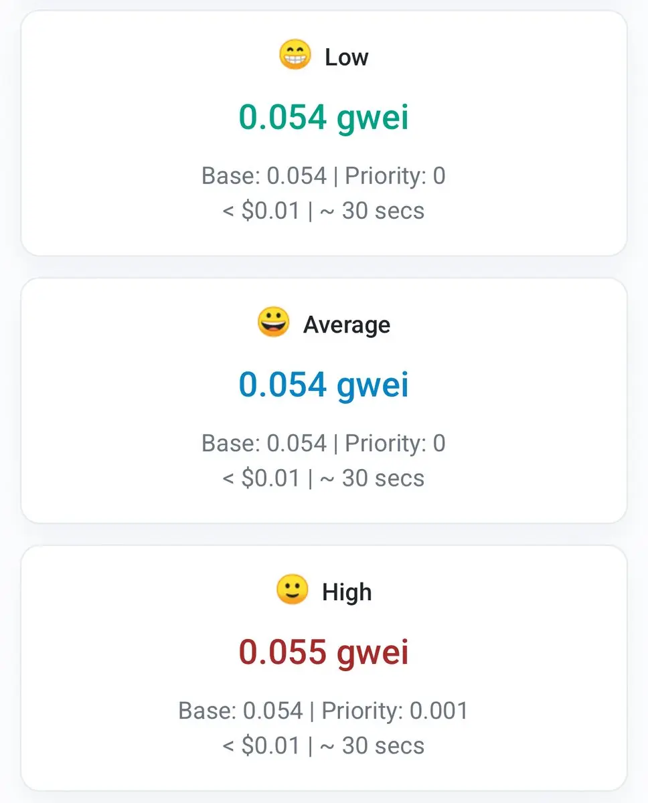Screen dimensions: 648x803
Task: Click the cost and time estimate under Average
Action: tap(324, 478)
